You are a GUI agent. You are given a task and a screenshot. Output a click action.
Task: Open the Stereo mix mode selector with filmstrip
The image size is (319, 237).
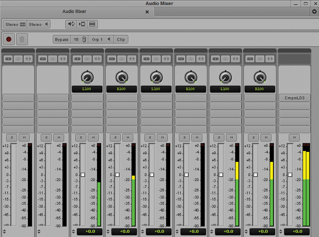point(15,24)
